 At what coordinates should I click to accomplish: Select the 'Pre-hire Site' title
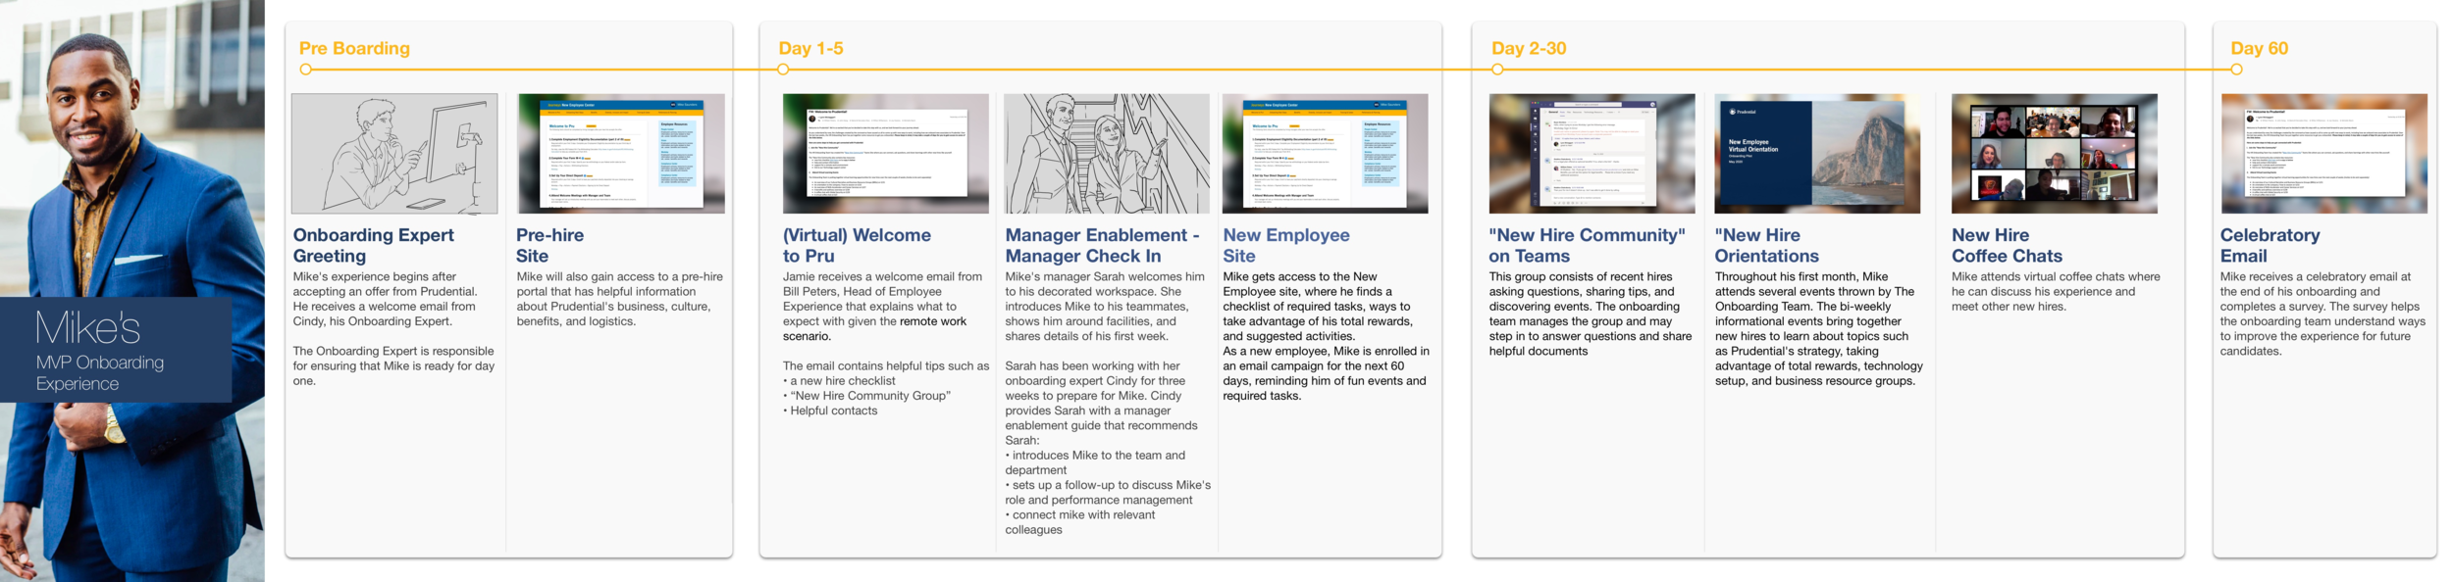tap(549, 245)
